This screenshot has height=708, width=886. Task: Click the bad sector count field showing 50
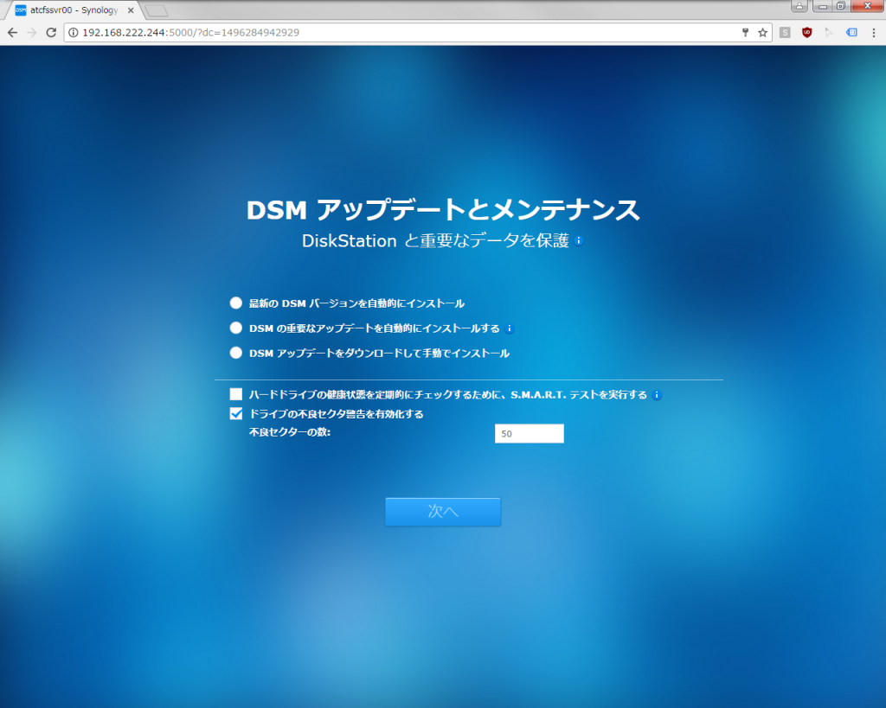tap(530, 434)
